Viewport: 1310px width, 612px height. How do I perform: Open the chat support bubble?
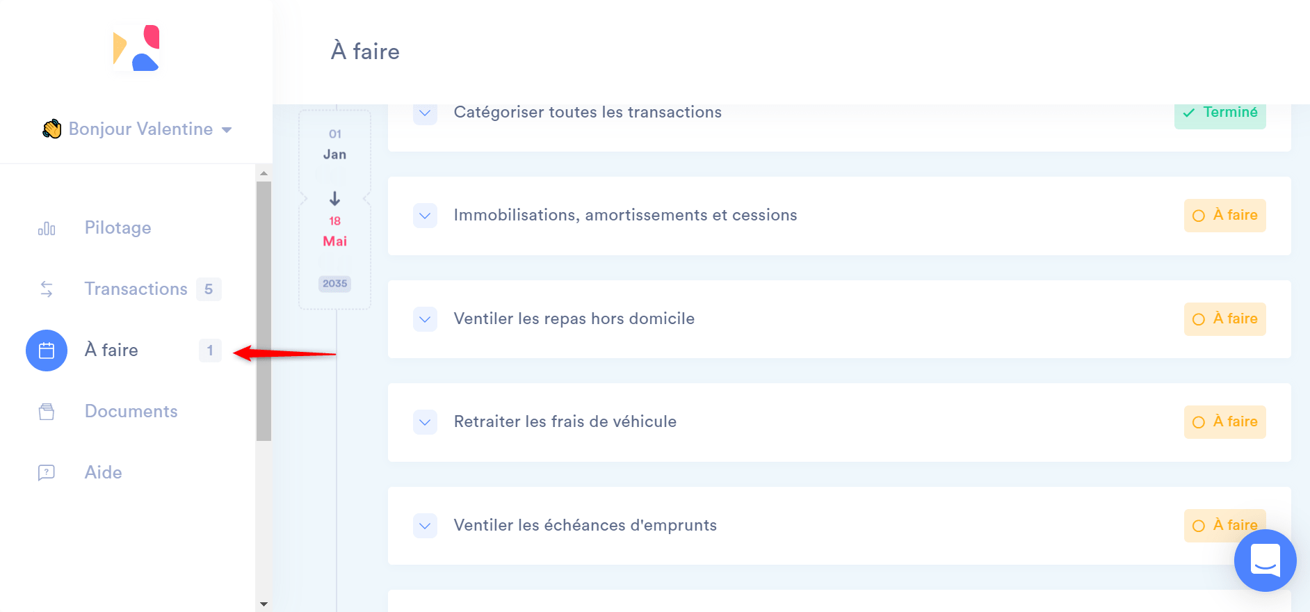(x=1265, y=560)
